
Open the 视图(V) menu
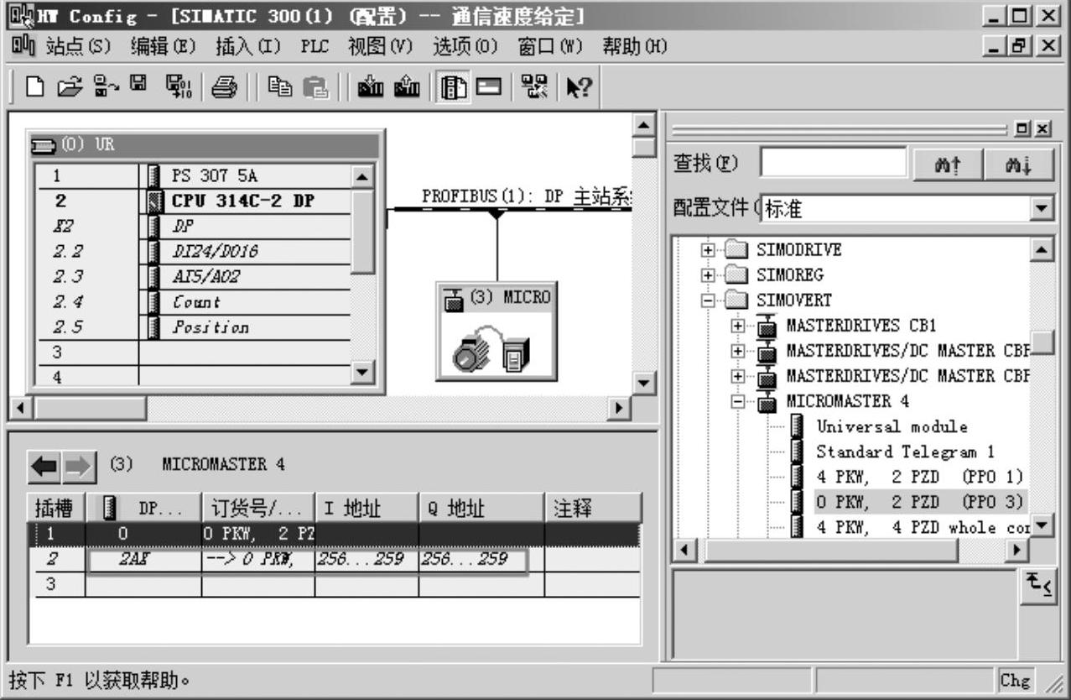point(381,45)
